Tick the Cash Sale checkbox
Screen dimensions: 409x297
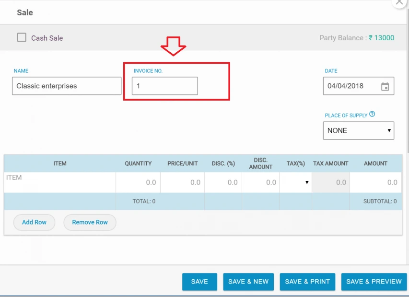pyautogui.click(x=22, y=37)
